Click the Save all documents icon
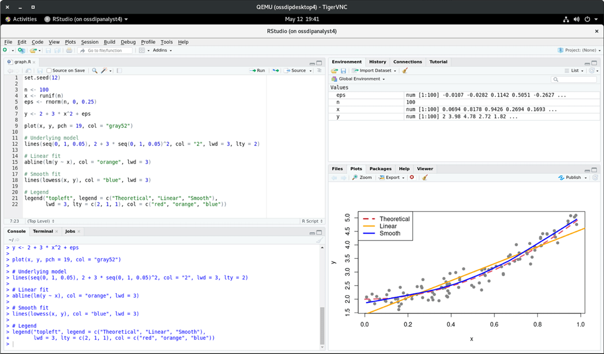Image resolution: width=604 pixels, height=354 pixels. pos(57,50)
